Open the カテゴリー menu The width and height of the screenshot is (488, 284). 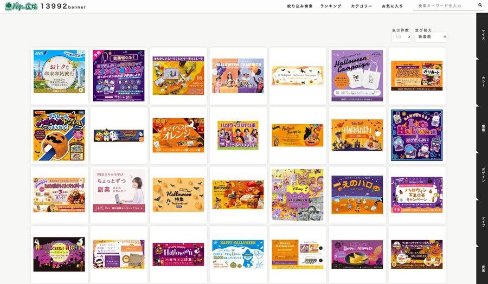[x=362, y=6]
